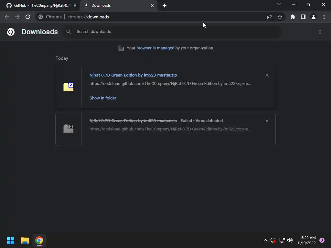Screen dimensions: 331x248
Task: Select the Downloads tab
Action: (119, 5)
